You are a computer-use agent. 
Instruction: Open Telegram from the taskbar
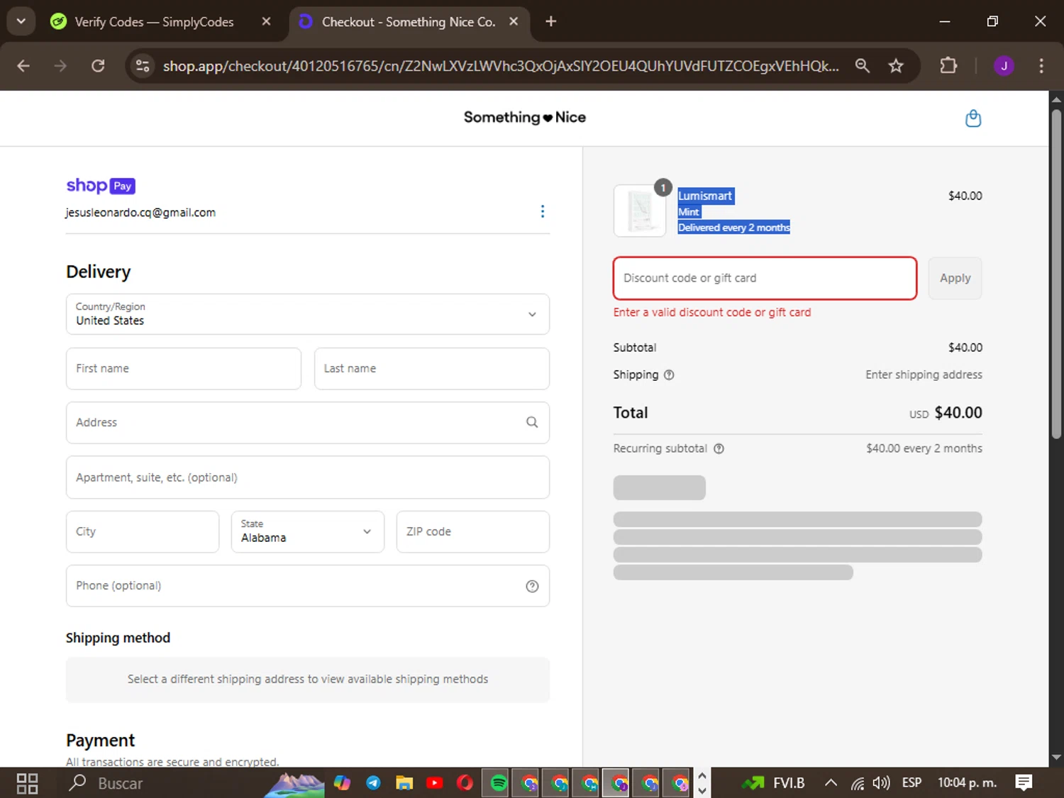click(373, 783)
